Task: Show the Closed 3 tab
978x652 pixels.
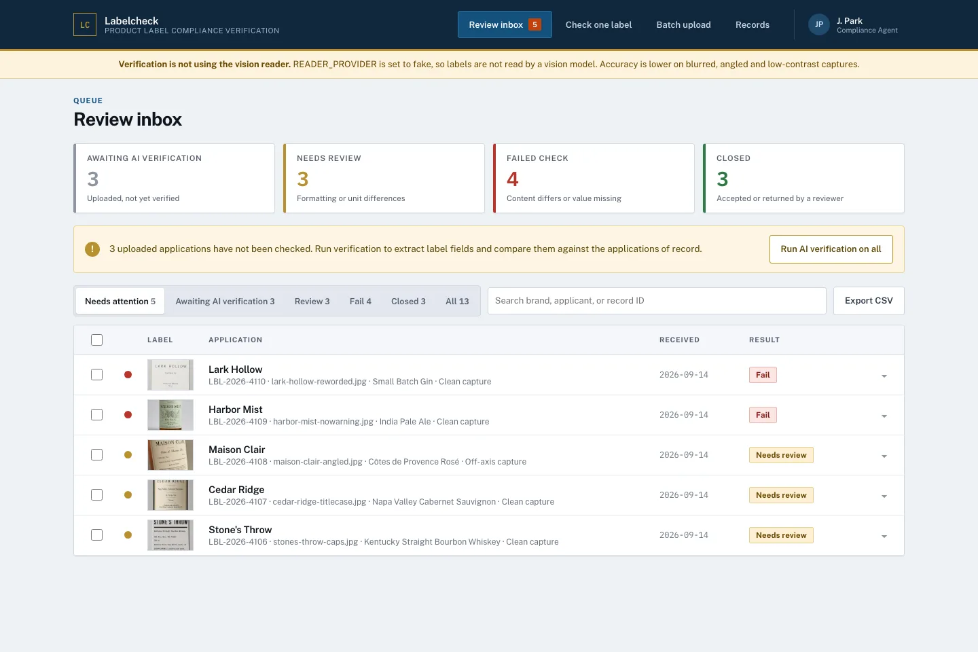Action: coord(408,301)
